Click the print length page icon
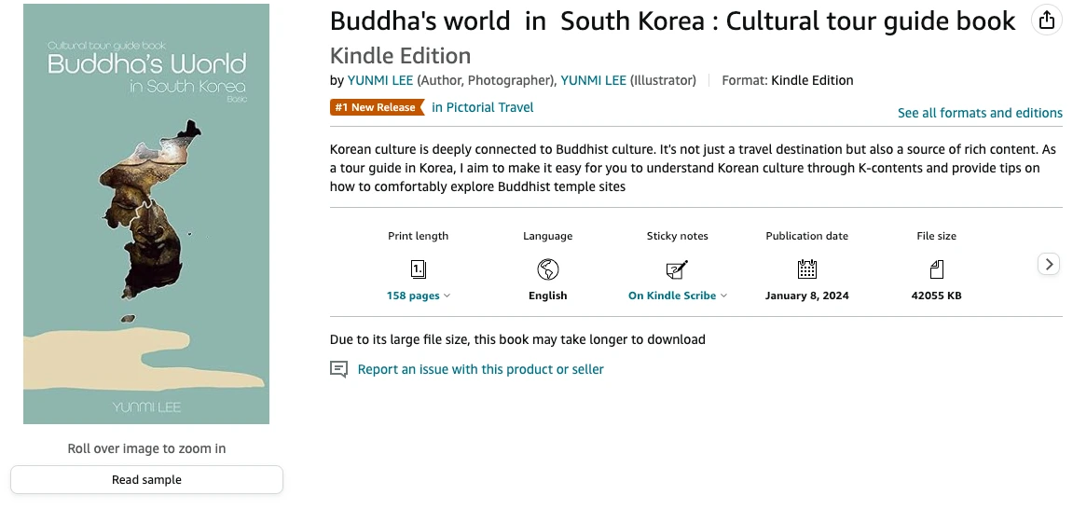The image size is (1073, 509). click(x=419, y=269)
